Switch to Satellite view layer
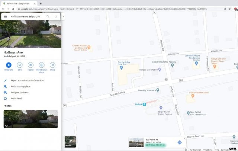 point(70,142)
